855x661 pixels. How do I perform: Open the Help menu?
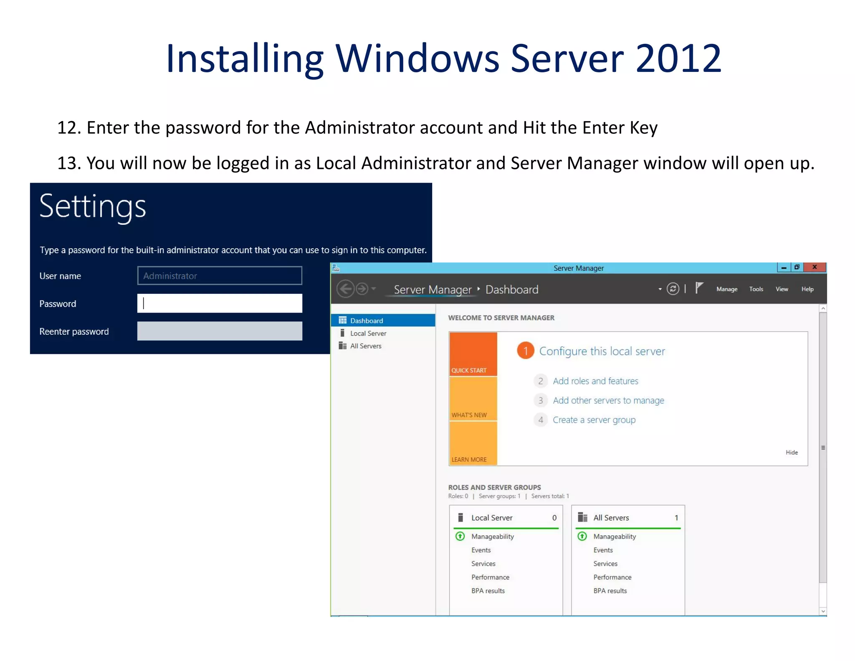(x=807, y=289)
